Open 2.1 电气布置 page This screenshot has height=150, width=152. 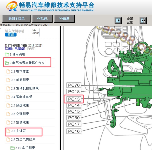(20, 71)
